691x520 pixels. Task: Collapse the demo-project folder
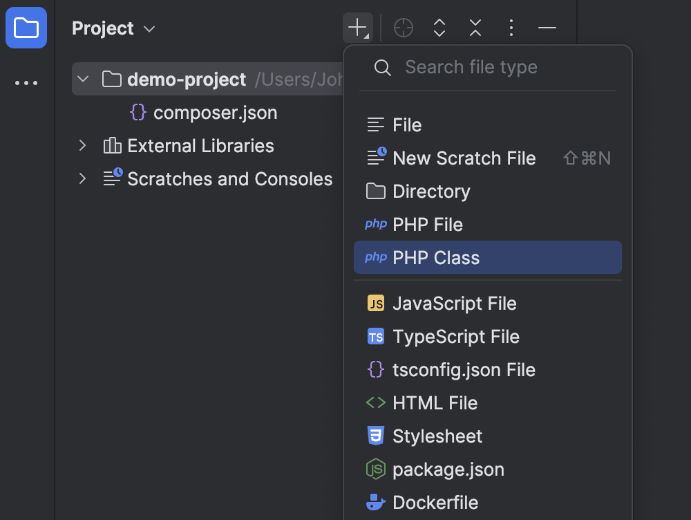(82, 79)
